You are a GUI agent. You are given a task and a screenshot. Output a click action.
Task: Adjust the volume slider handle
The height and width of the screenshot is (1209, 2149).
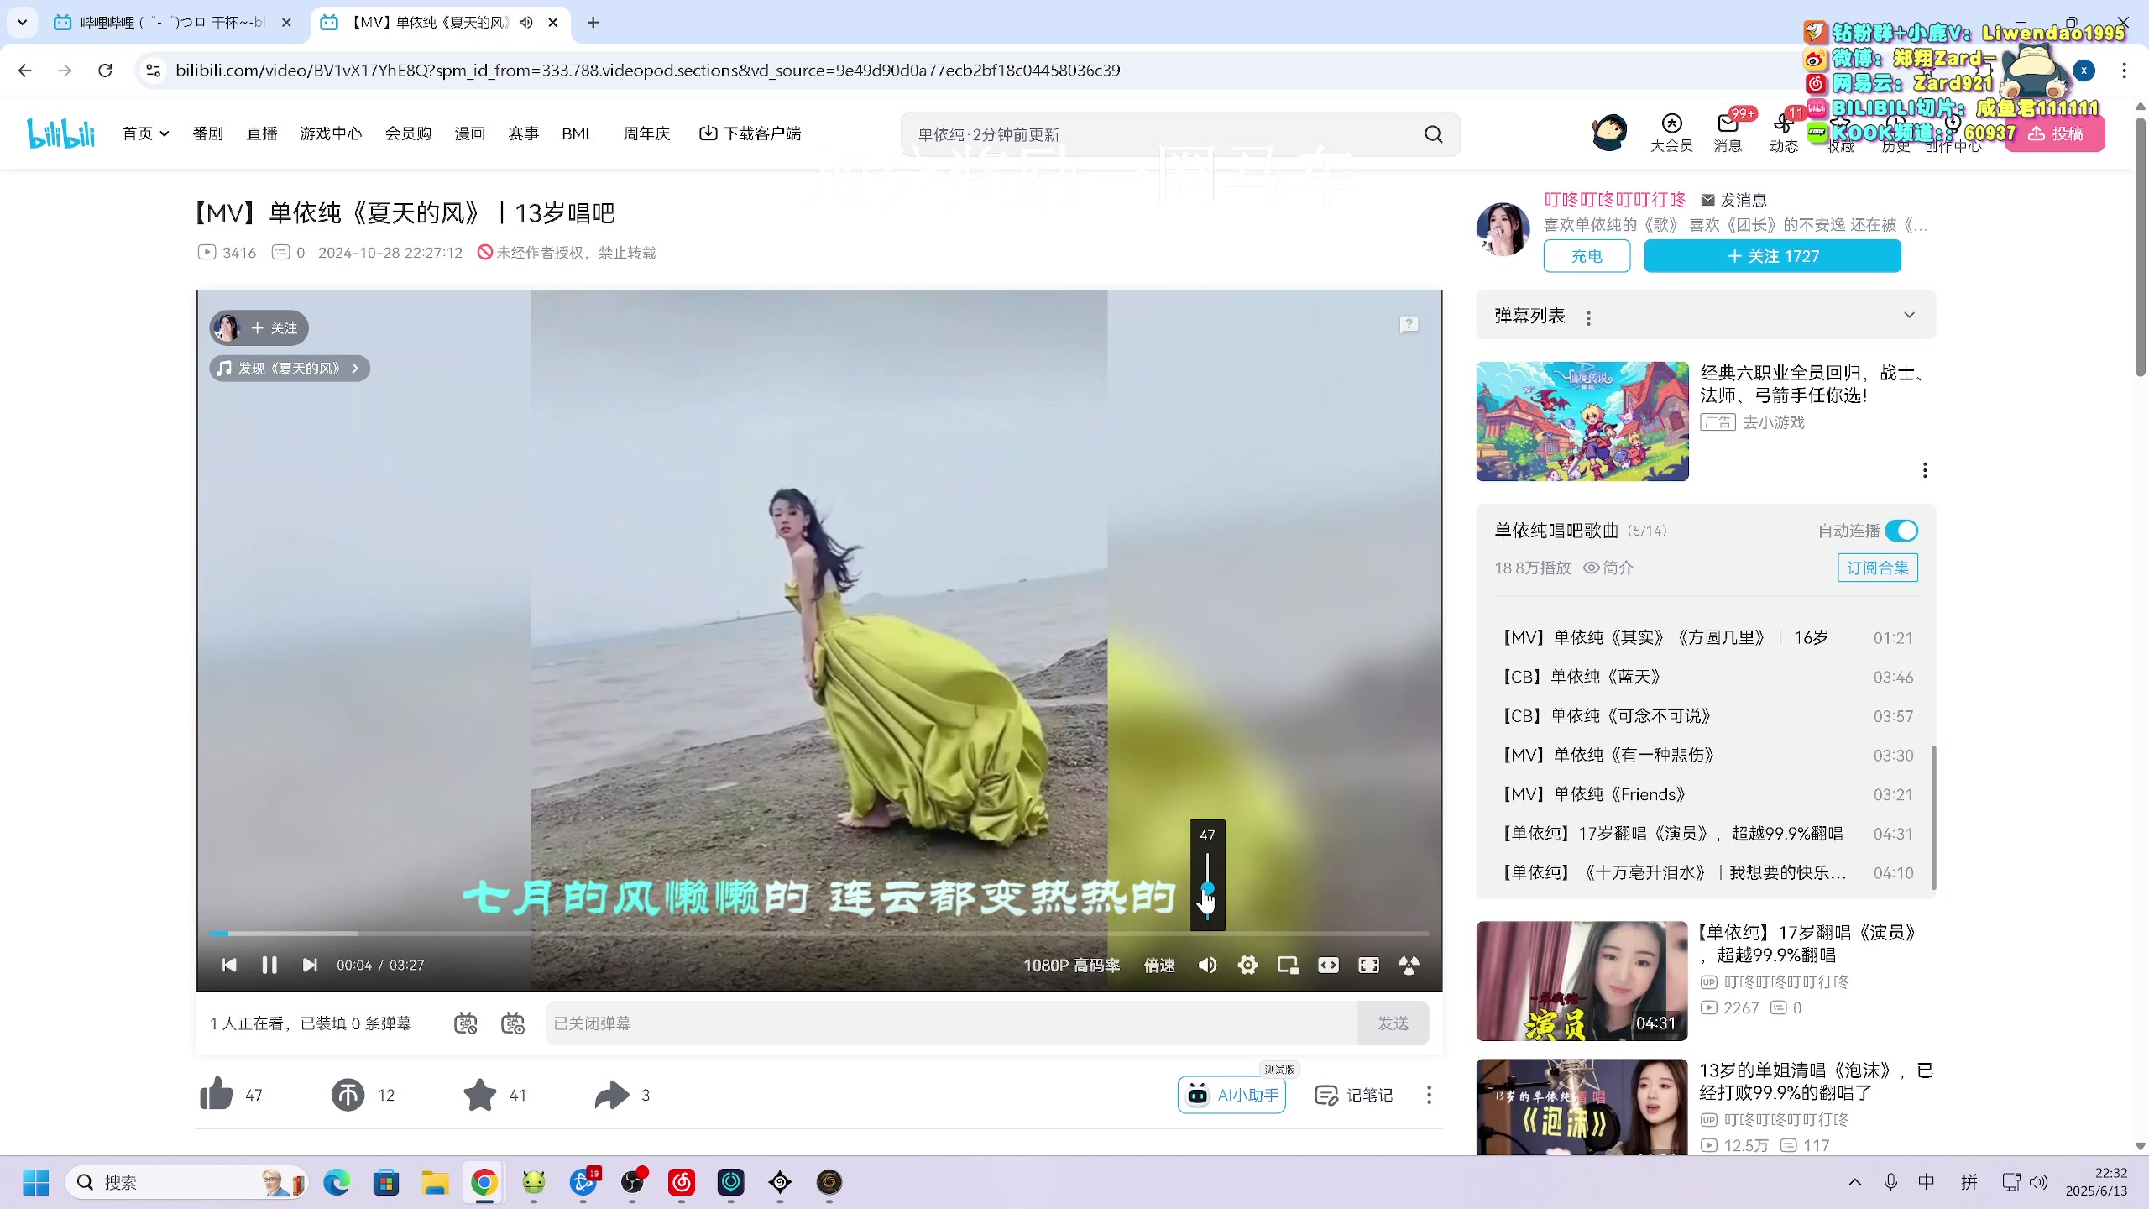click(1207, 887)
